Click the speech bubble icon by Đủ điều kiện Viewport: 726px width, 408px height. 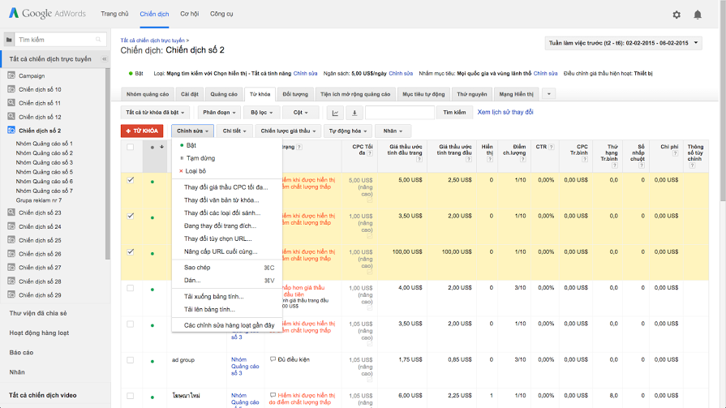tap(273, 359)
